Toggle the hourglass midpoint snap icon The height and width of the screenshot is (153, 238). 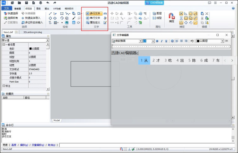[181, 18]
